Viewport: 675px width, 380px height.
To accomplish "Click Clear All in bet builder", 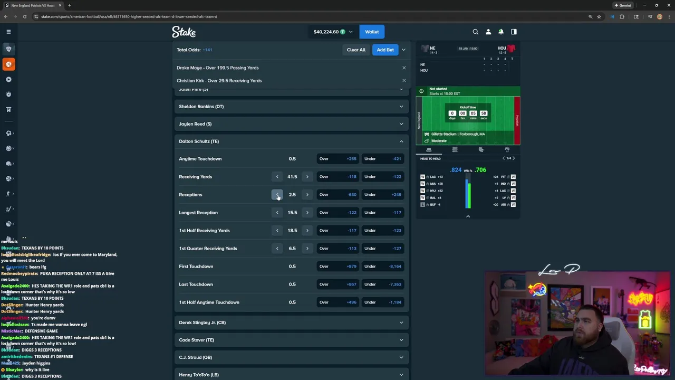I will point(356,50).
